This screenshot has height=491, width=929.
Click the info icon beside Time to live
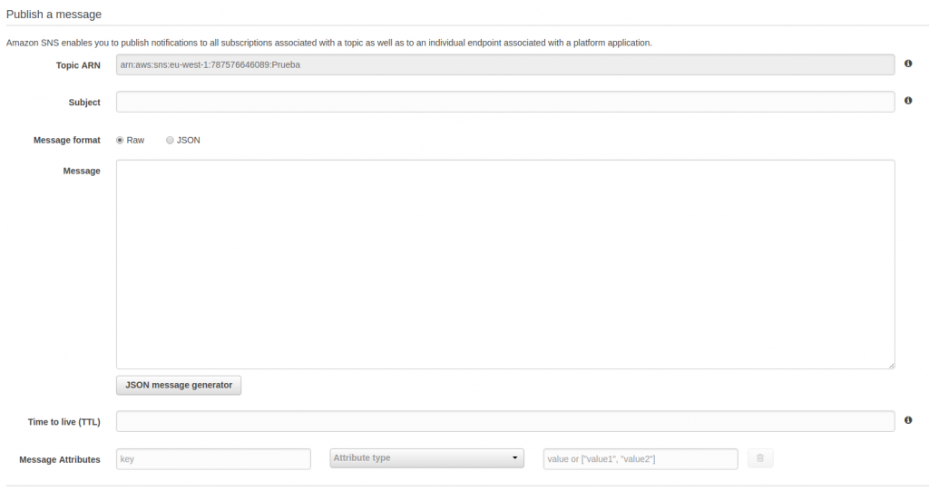[x=907, y=420]
